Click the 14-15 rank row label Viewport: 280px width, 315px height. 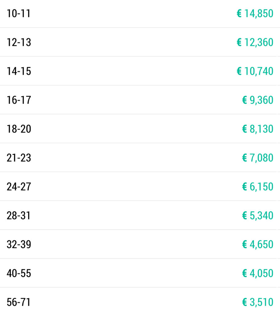[19, 71]
